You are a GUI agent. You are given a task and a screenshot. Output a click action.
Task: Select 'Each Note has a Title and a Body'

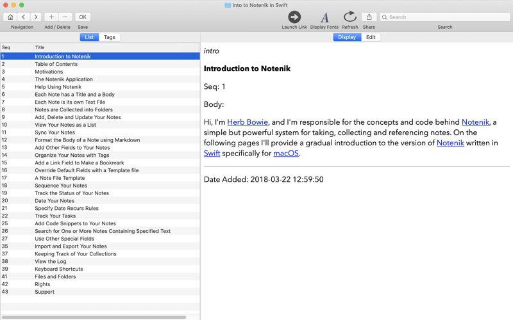tap(100, 94)
